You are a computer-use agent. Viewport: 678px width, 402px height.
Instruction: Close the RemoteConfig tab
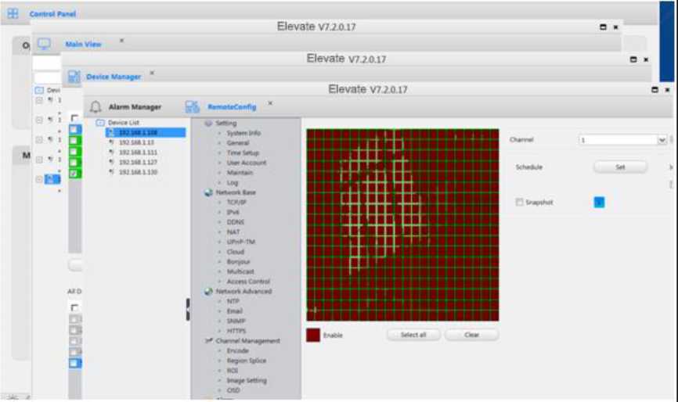click(x=270, y=103)
